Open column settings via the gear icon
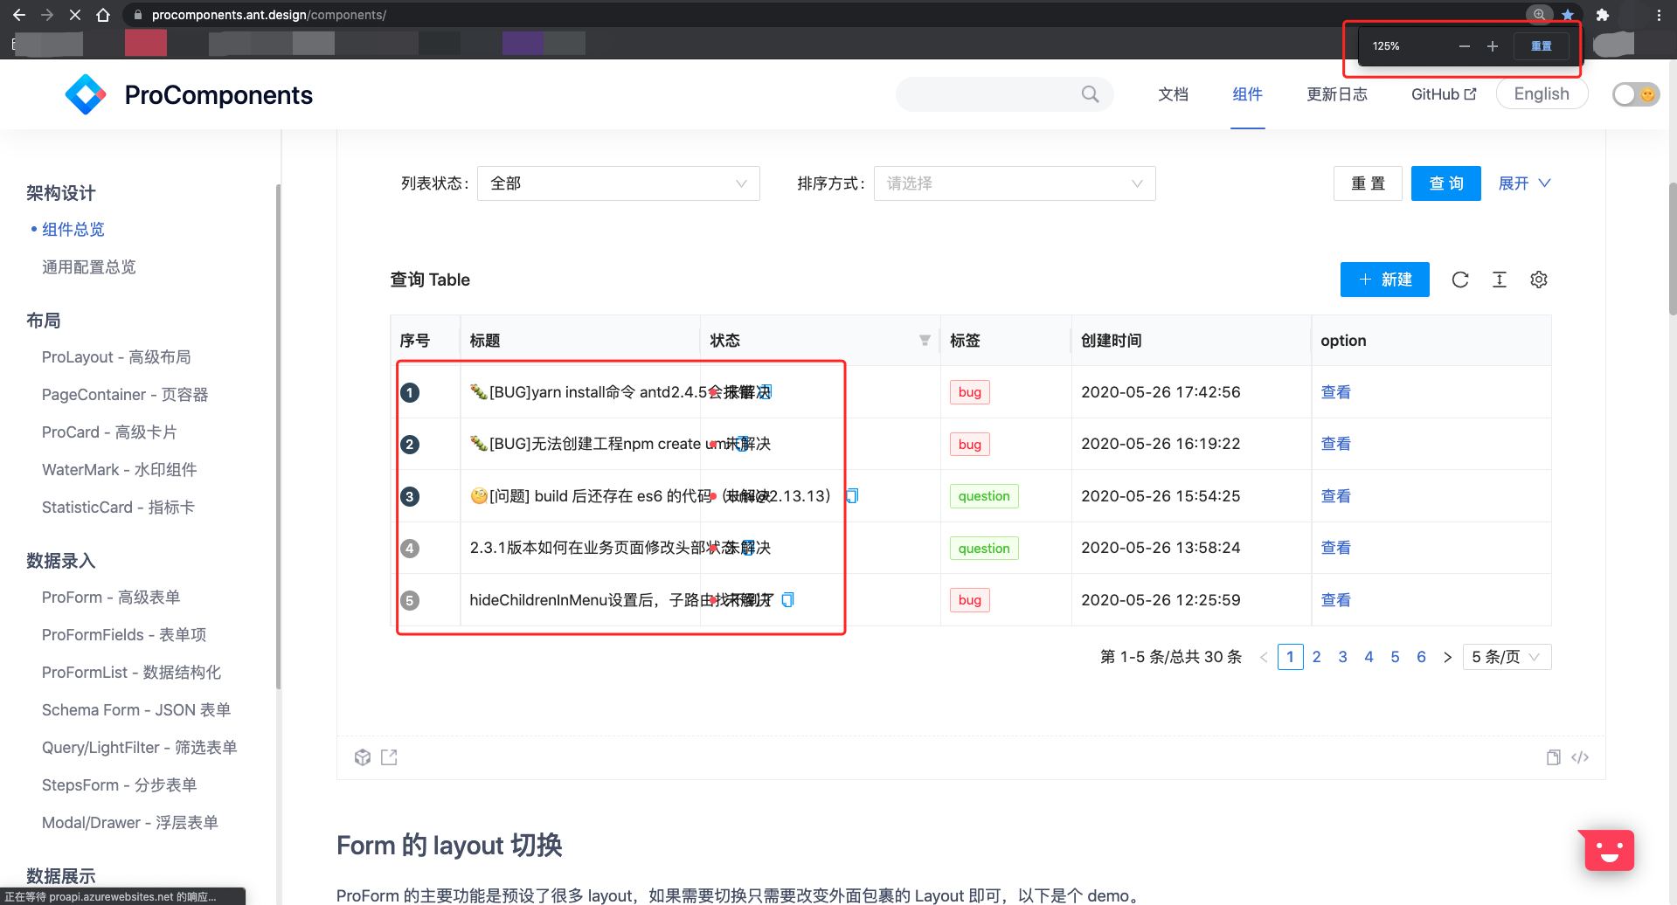The image size is (1677, 905). click(x=1539, y=280)
